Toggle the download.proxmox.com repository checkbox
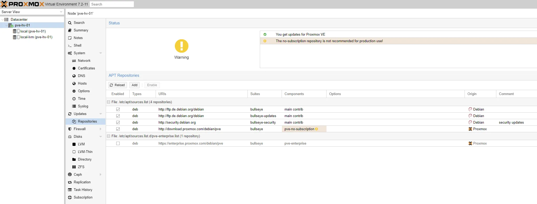The image size is (537, 204). tap(118, 129)
